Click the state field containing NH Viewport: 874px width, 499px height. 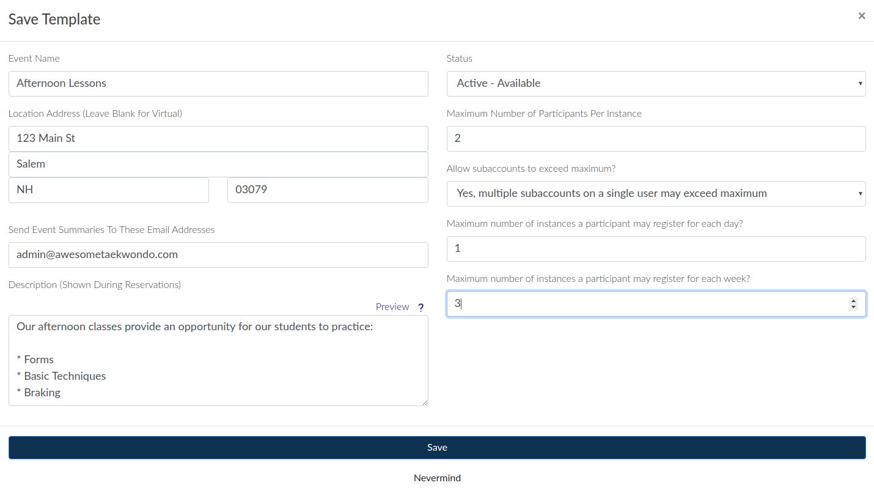109,190
